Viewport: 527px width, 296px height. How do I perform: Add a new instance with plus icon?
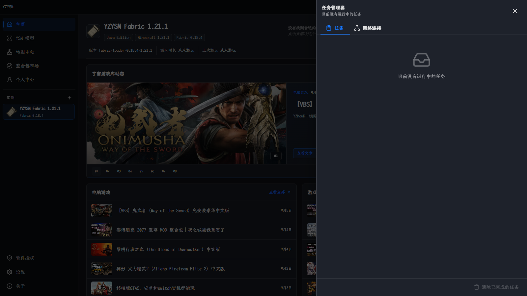[x=69, y=98]
